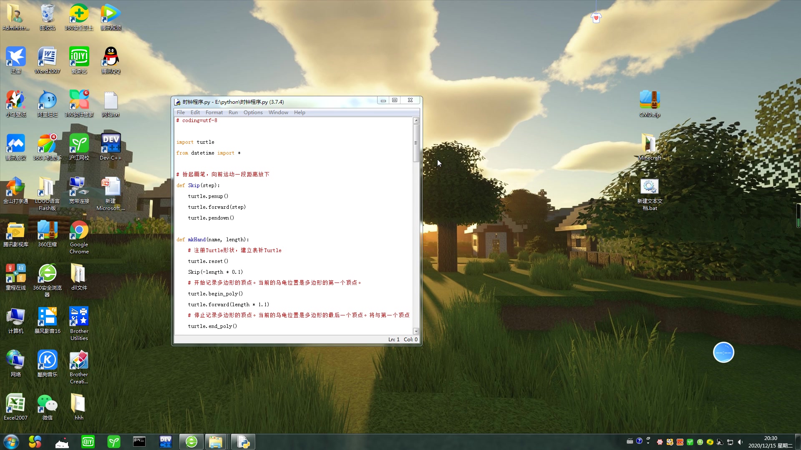Select the 回收站 recycle bin icon

47,14
